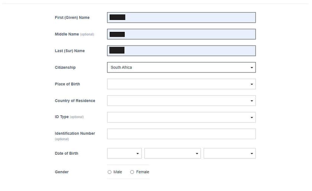Open the last Date of Birth dropdown
Image resolution: width=312 pixels, height=191 pixels.
coord(229,153)
